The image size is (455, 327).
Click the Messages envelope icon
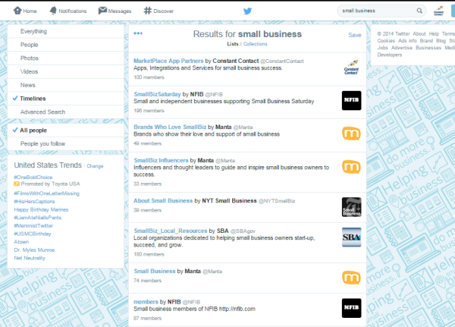[102, 11]
